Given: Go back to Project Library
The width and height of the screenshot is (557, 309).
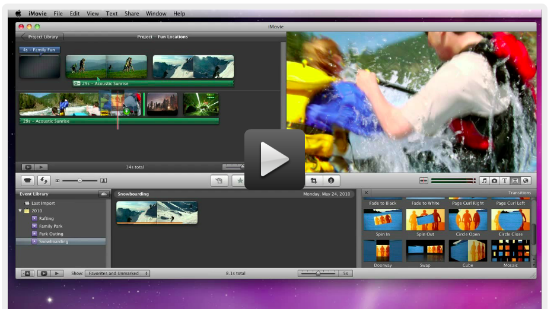Looking at the screenshot, I should pos(42,37).
